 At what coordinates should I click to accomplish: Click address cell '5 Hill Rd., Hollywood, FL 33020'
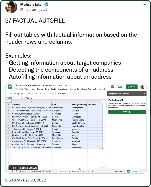click(x=32, y=114)
